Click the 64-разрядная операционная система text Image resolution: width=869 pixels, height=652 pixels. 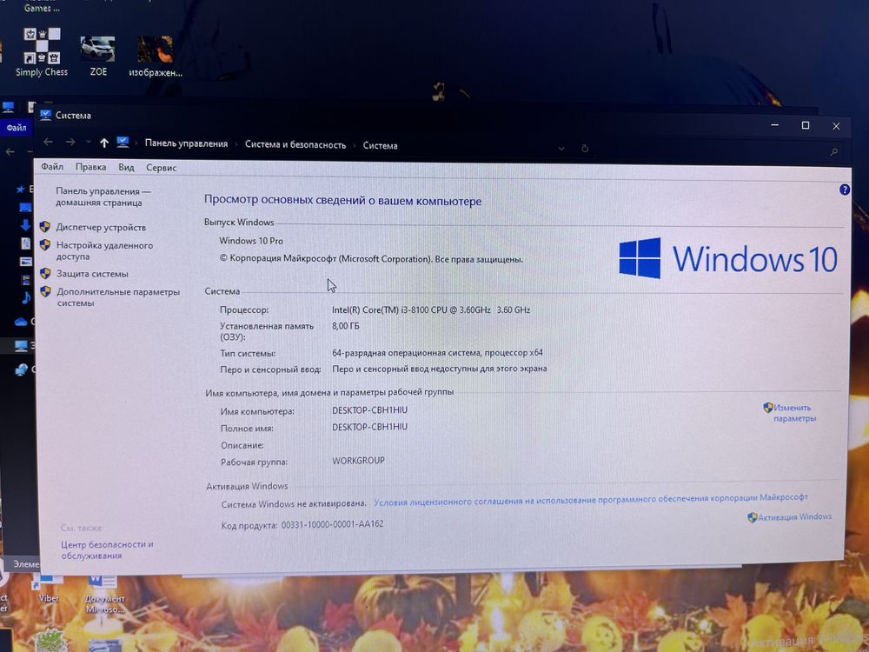pos(437,353)
